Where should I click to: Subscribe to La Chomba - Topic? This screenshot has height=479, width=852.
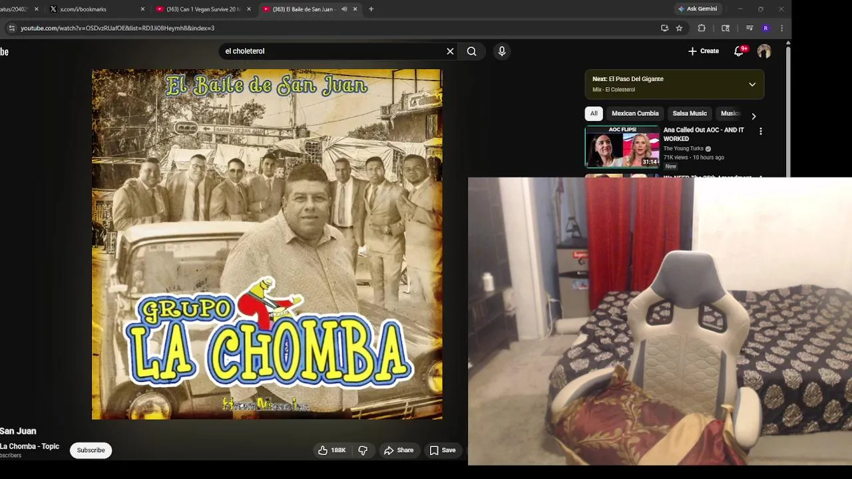click(91, 450)
